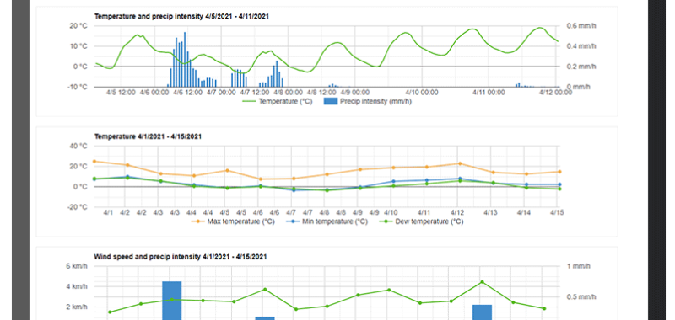Click the Temperature and precip intensity chart title

[x=182, y=16]
